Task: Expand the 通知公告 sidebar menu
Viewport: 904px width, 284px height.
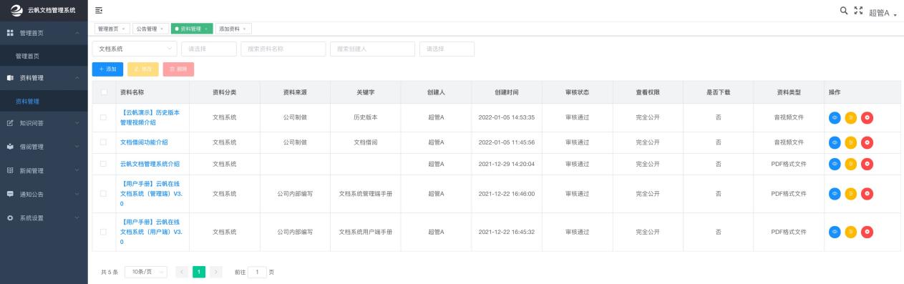Action: click(x=44, y=194)
